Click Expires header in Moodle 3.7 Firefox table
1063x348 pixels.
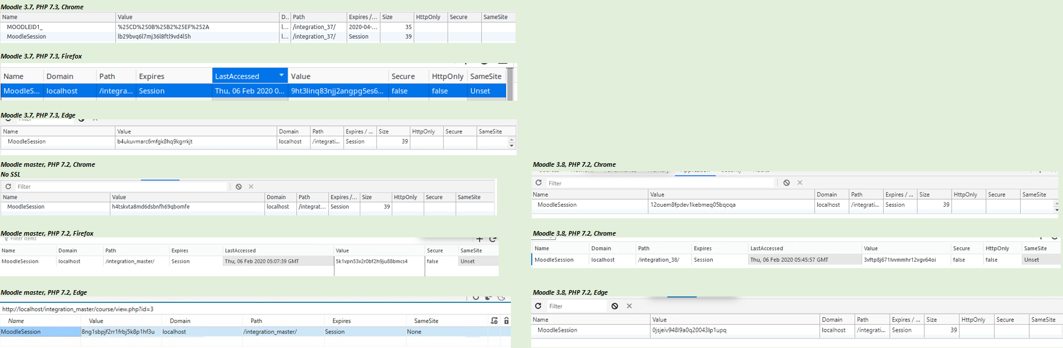click(174, 76)
